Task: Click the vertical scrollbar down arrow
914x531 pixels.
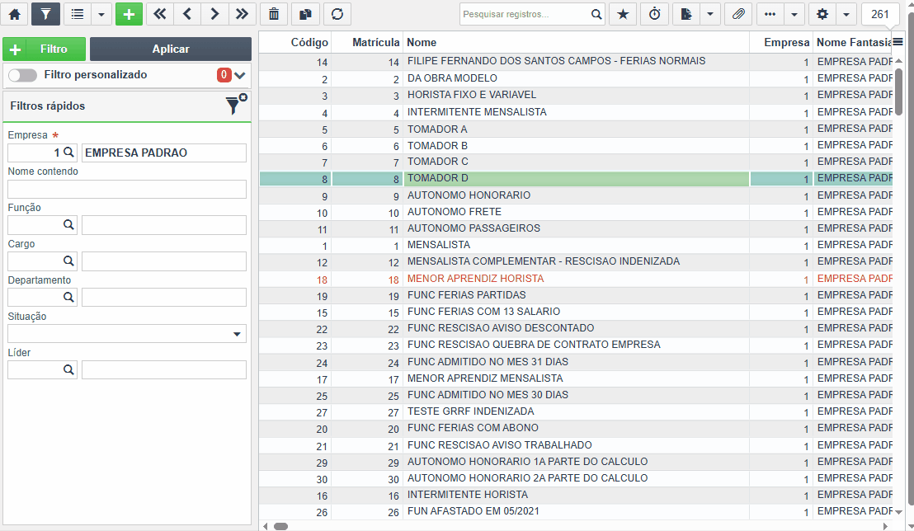Action: pos(898,512)
